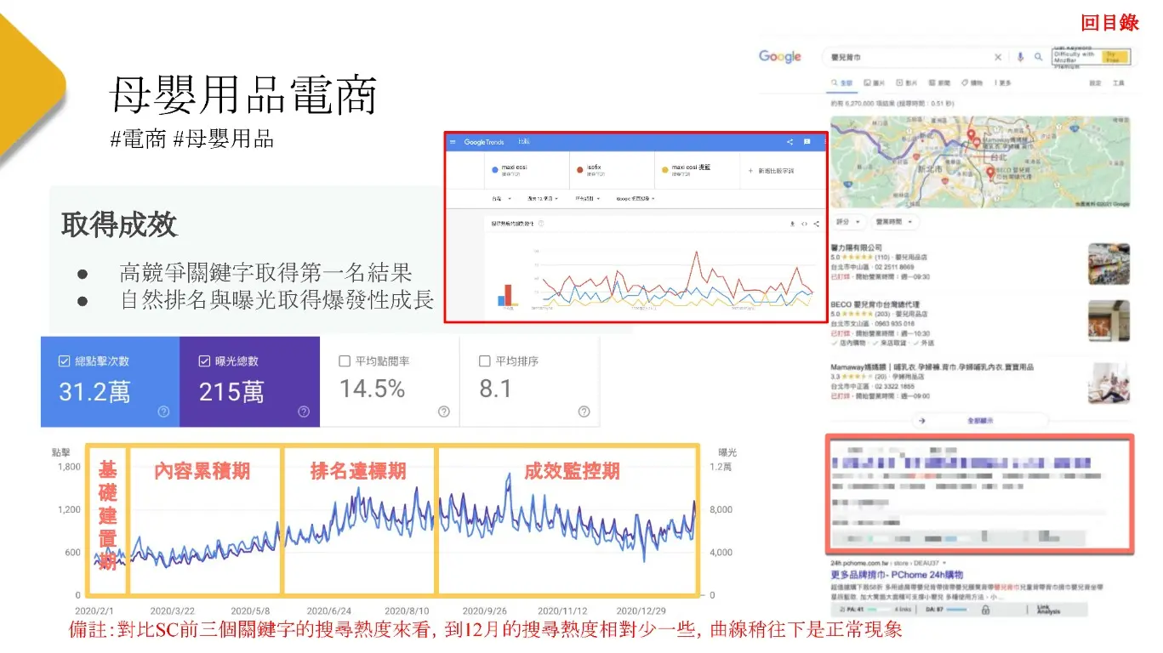Viewport: 1163px width, 653px height.
Task: Clear the Google search box with X
Action: pyautogui.click(x=998, y=57)
